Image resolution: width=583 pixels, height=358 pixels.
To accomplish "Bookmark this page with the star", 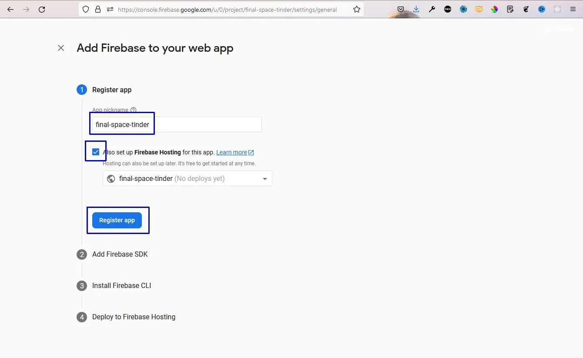I will (357, 9).
